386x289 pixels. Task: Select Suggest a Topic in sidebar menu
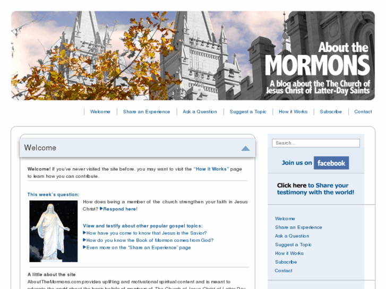tap(293, 245)
